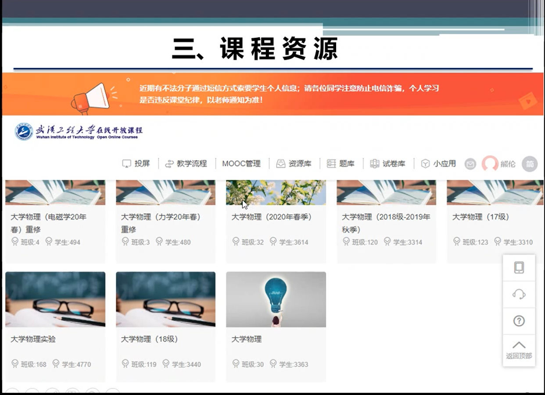This screenshot has height=395, width=545.
Task: Click the blue lightbulb course thumbnail
Action: pos(276,299)
